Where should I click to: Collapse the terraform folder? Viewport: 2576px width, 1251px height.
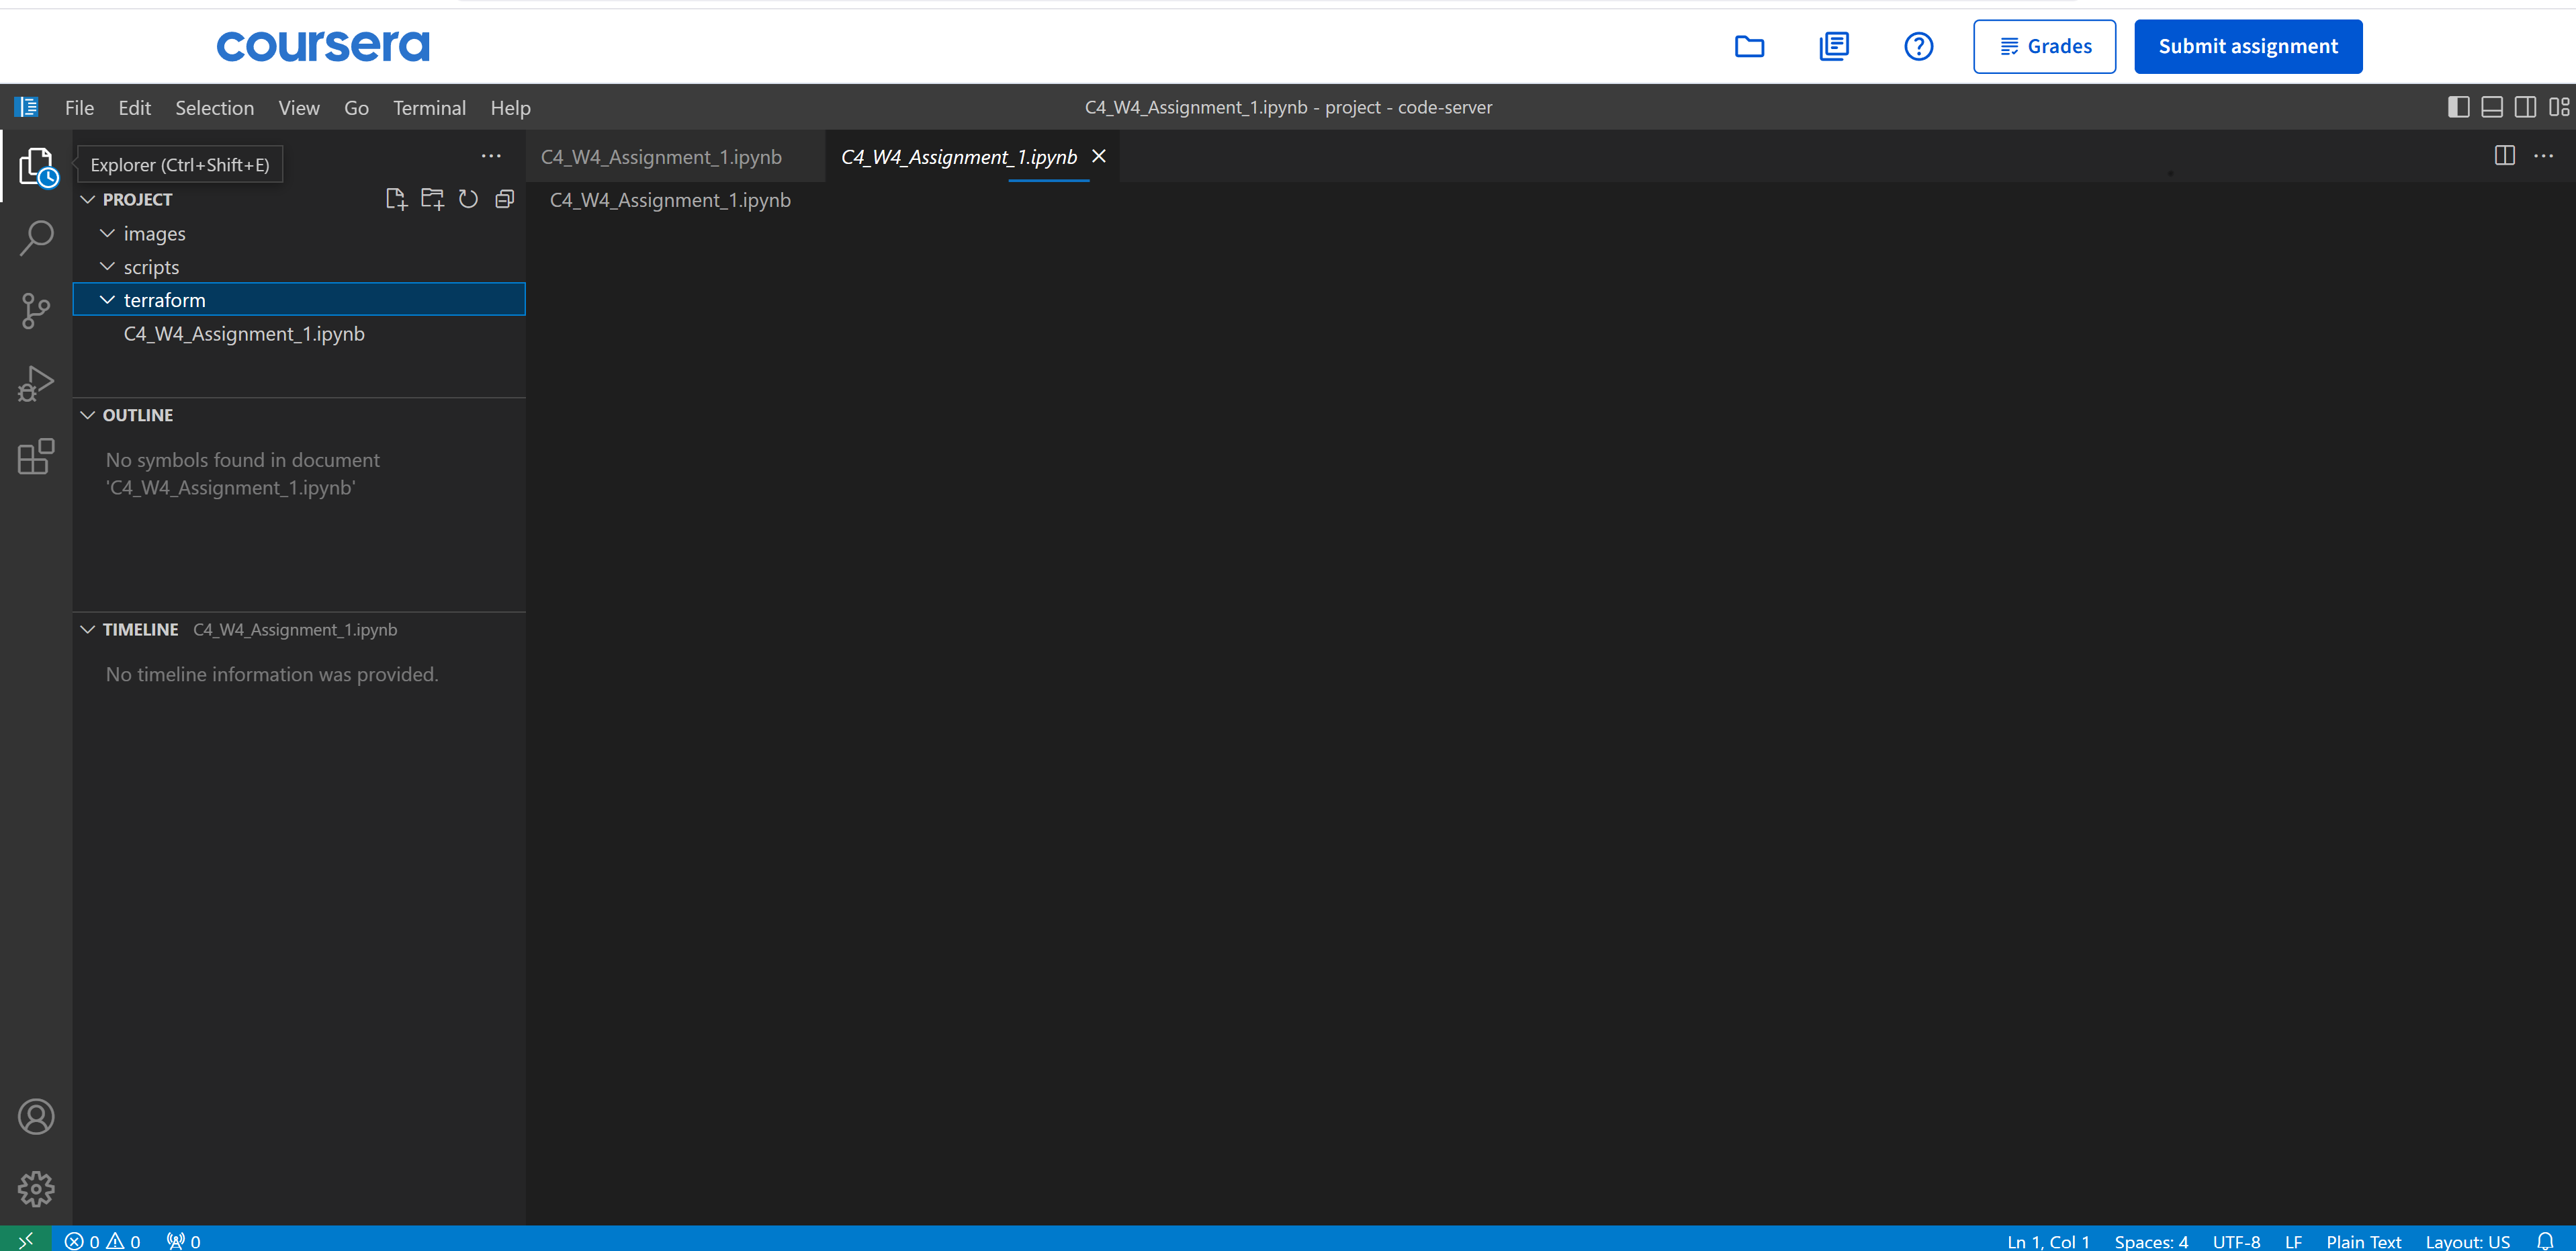[x=108, y=300]
